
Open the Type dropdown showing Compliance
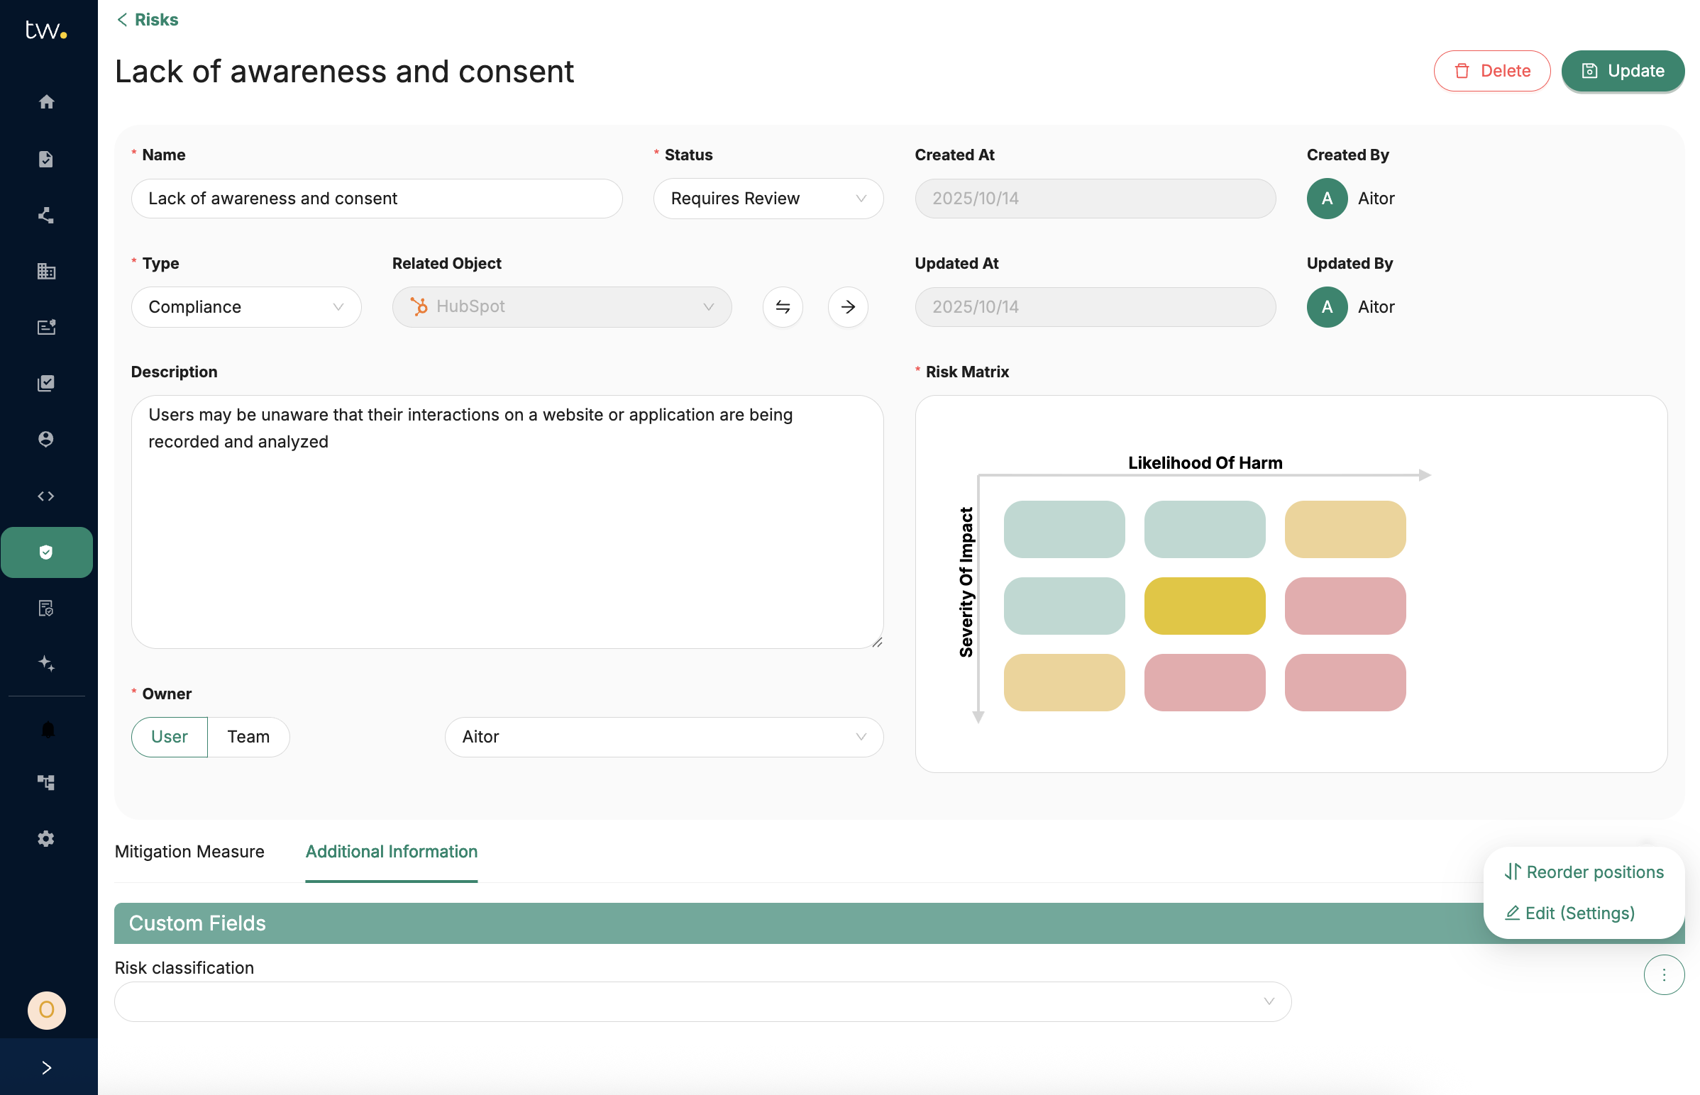click(246, 307)
